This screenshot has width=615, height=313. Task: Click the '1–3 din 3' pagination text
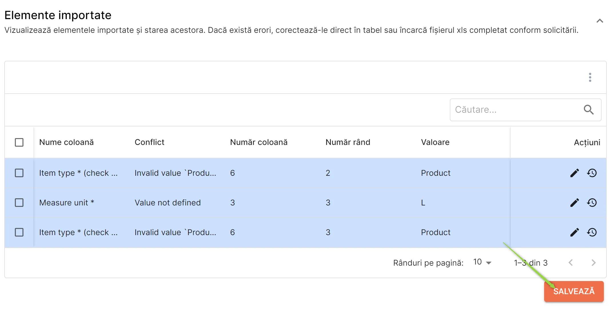click(531, 263)
